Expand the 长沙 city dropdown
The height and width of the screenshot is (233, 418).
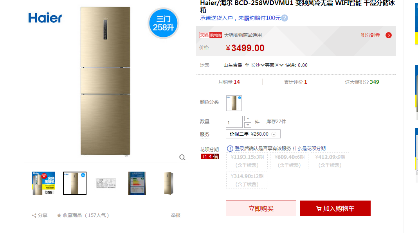(x=258, y=65)
